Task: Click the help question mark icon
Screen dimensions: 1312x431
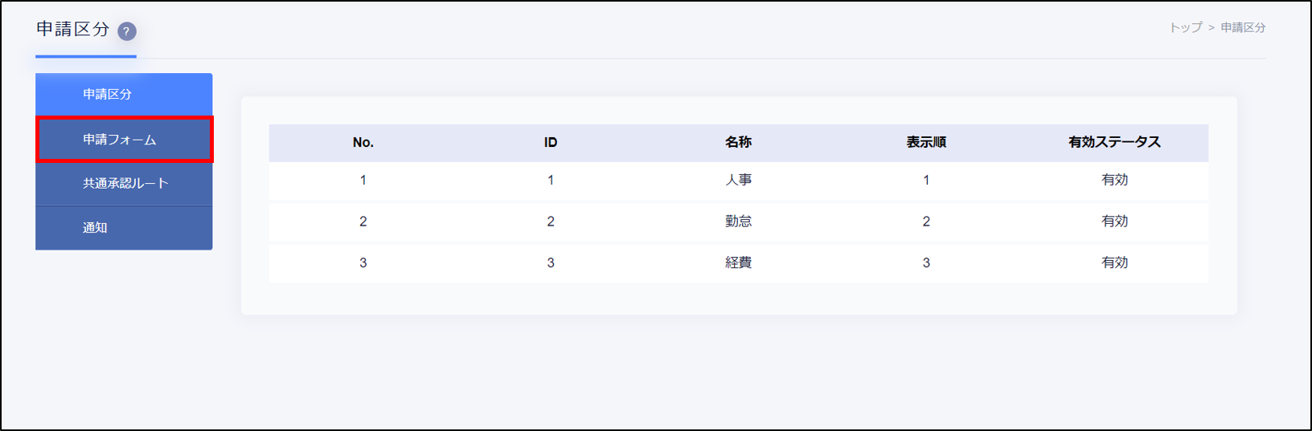Action: (x=127, y=31)
